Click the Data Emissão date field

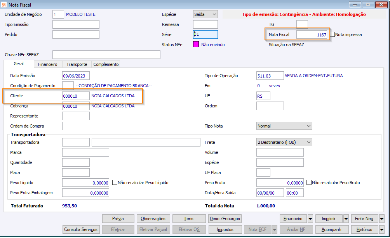point(76,76)
